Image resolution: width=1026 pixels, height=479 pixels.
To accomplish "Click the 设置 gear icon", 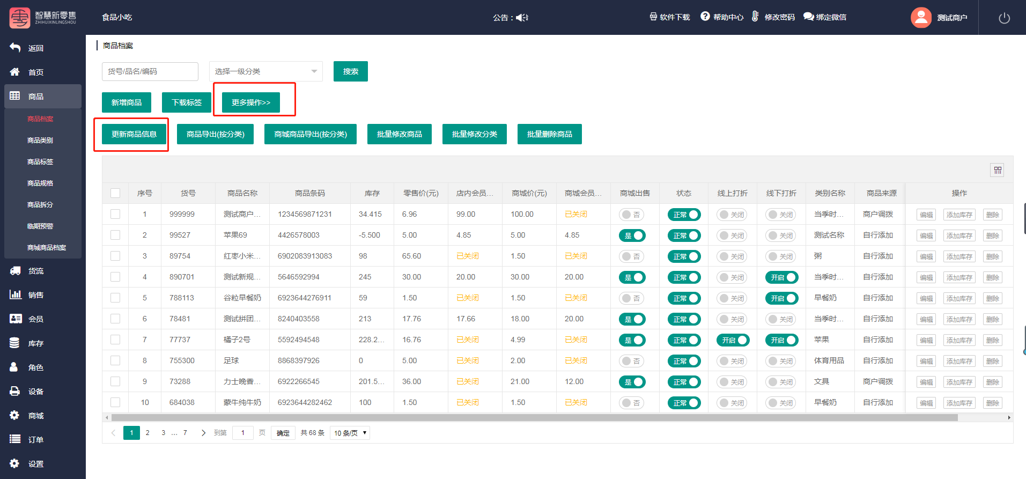I will (x=15, y=463).
